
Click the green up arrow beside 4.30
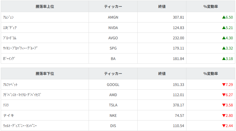224,38
